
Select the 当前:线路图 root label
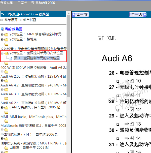[13, 29]
